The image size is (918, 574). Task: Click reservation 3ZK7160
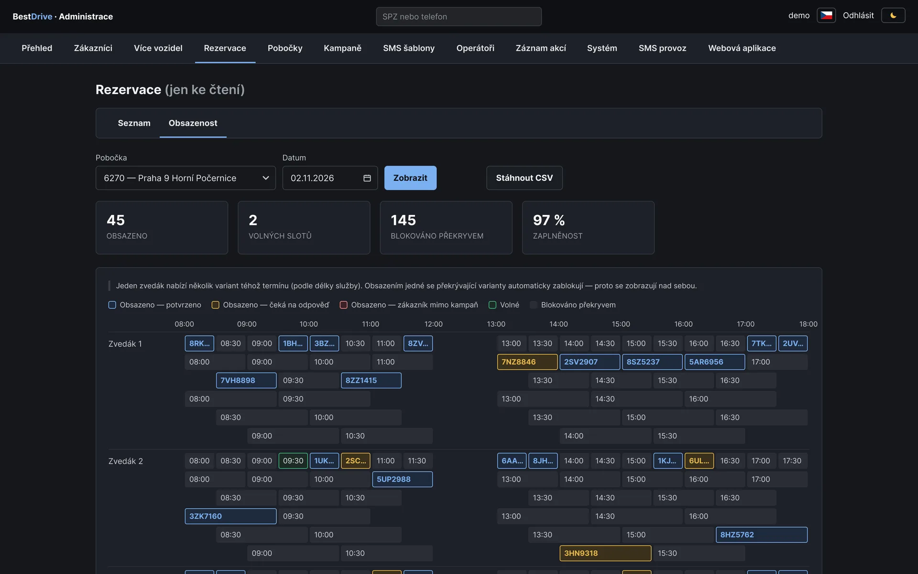click(230, 516)
